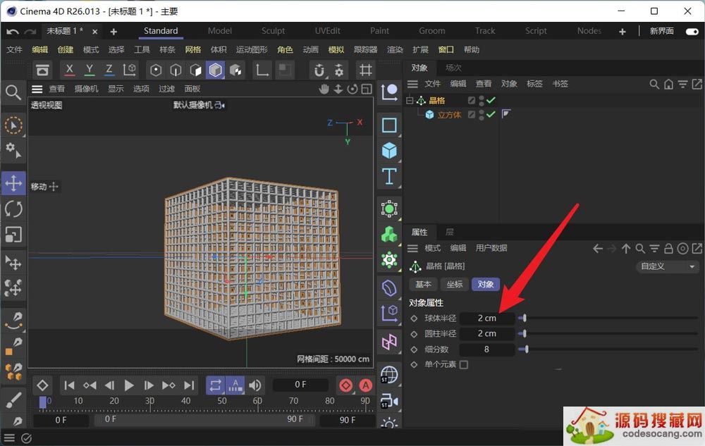This screenshot has width=705, height=446.
Task: Select the Move tool in left toolbar
Action: click(13, 184)
